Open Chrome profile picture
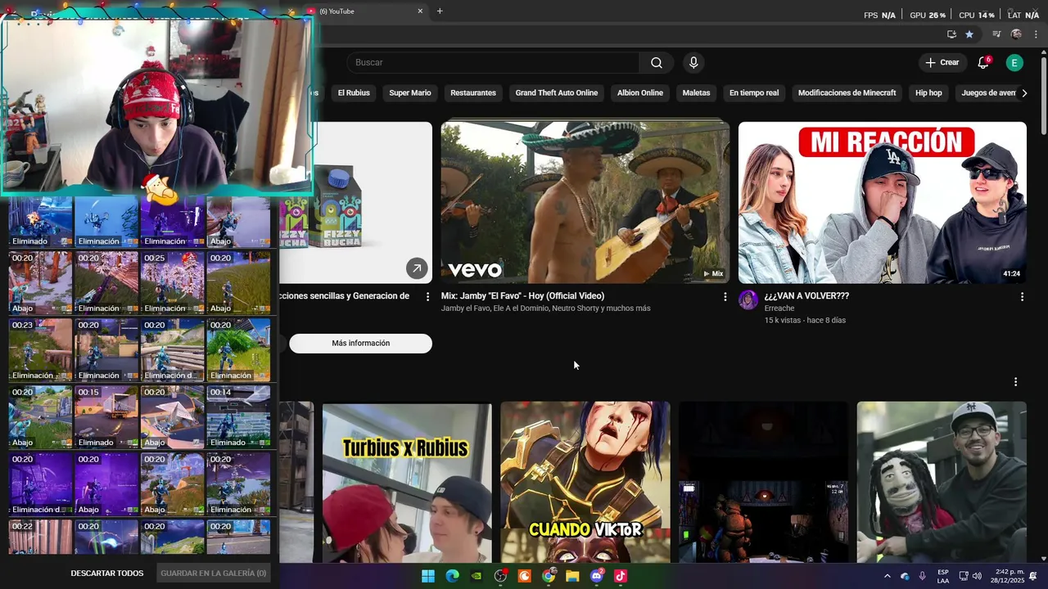 click(x=1016, y=34)
